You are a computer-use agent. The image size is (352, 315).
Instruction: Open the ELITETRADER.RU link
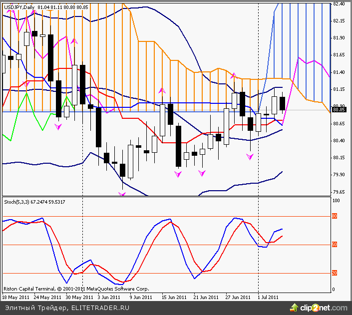point(100,308)
